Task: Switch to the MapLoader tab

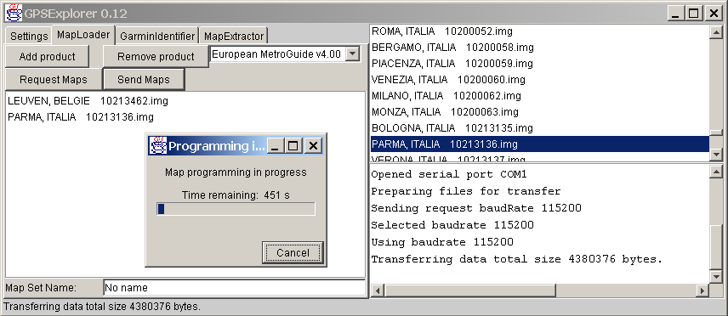Action: 83,34
